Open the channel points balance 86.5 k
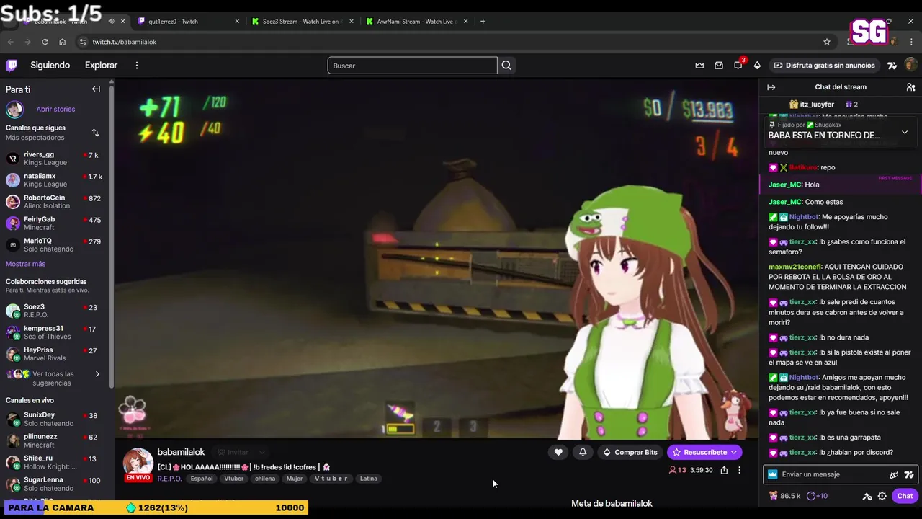Image resolution: width=922 pixels, height=519 pixels. point(784,496)
